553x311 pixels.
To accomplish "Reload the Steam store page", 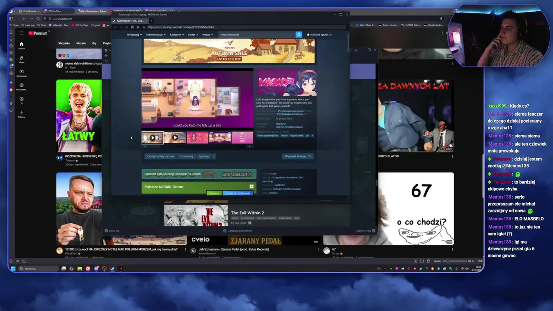I will point(127,27).
